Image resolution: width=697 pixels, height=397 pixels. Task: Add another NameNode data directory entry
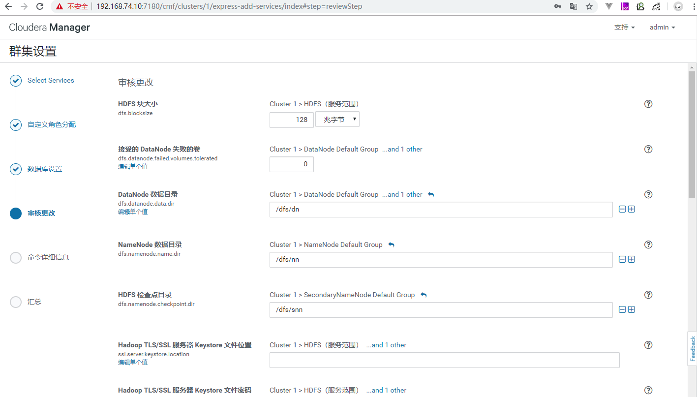tap(632, 259)
